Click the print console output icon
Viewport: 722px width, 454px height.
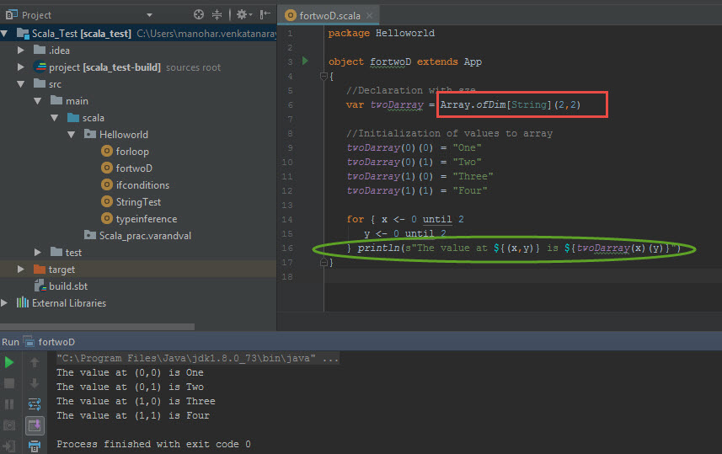(35, 446)
